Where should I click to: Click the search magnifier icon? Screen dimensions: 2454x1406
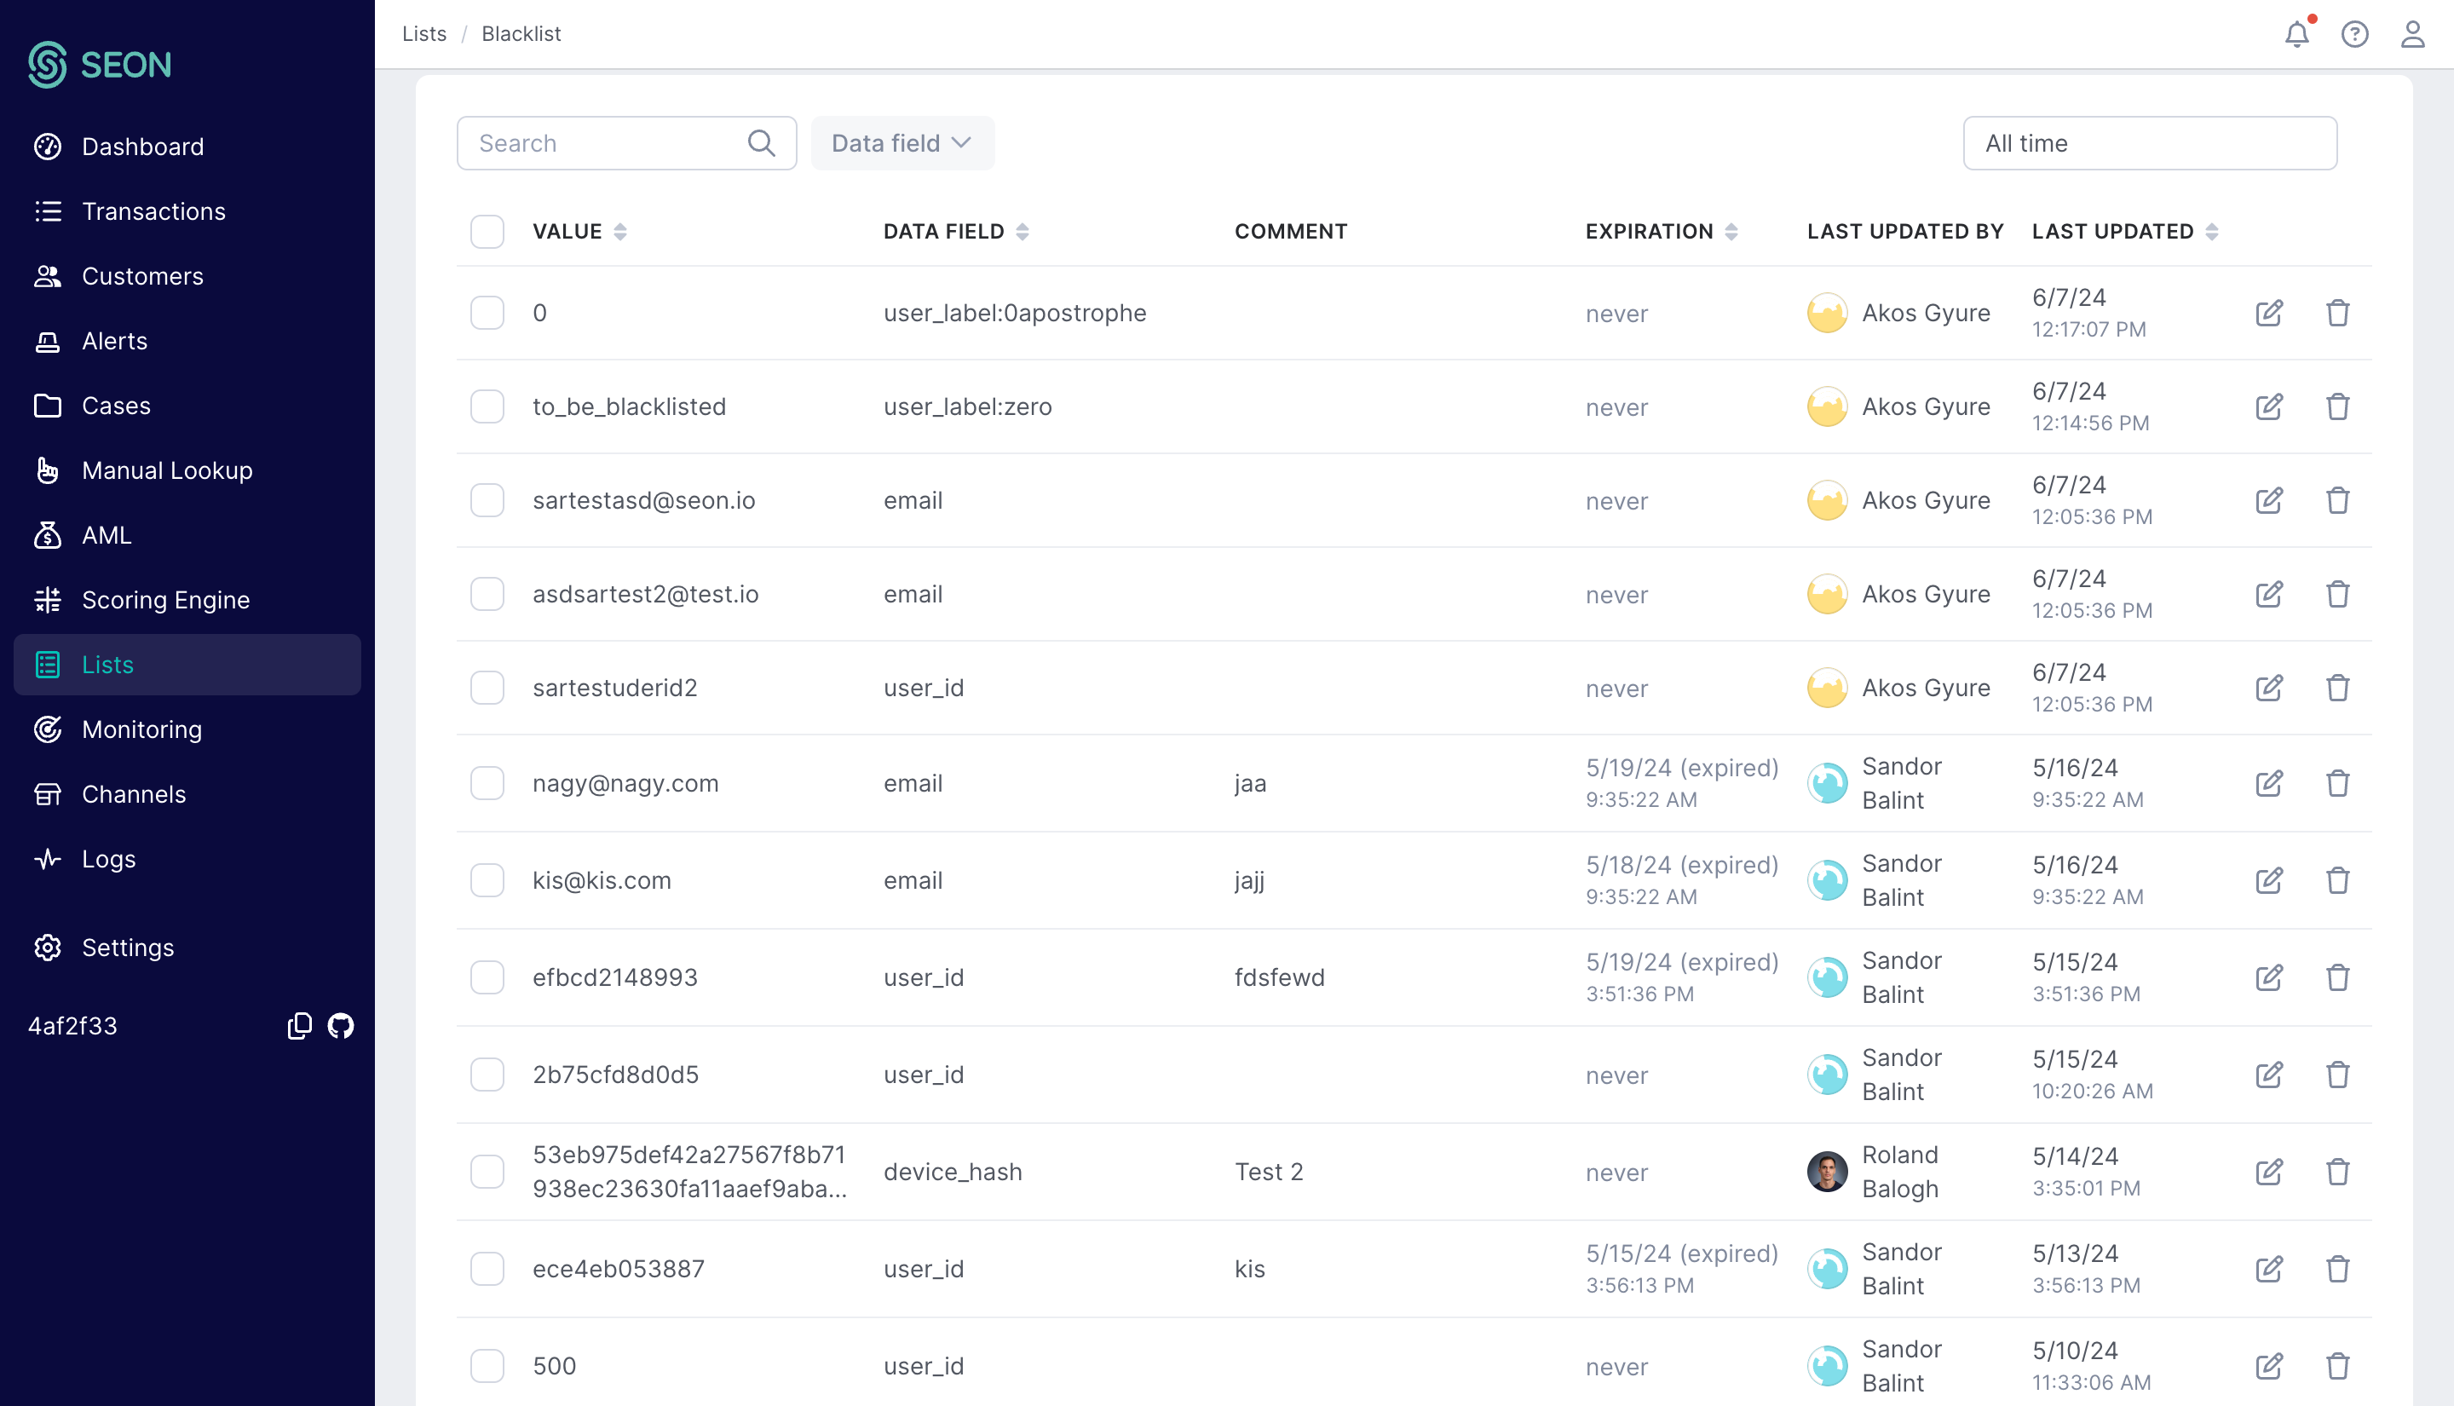point(762,143)
